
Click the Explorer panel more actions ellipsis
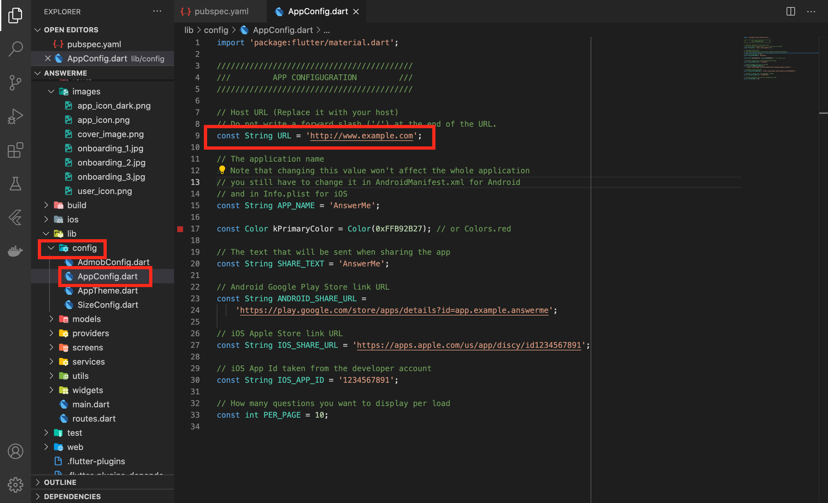coord(157,11)
